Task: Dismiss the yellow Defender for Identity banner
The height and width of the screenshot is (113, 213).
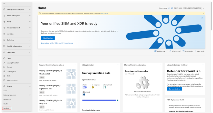Action: 203,13
